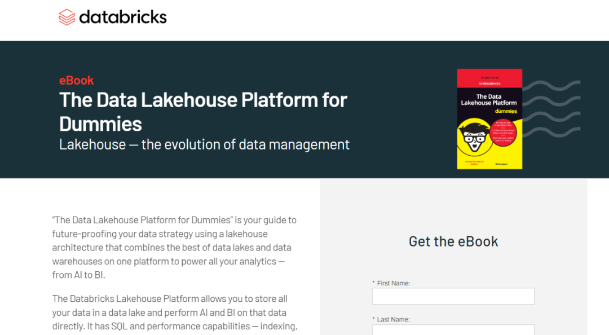Click the 'First Name:' field label
This screenshot has height=335, width=609.
pyautogui.click(x=394, y=283)
